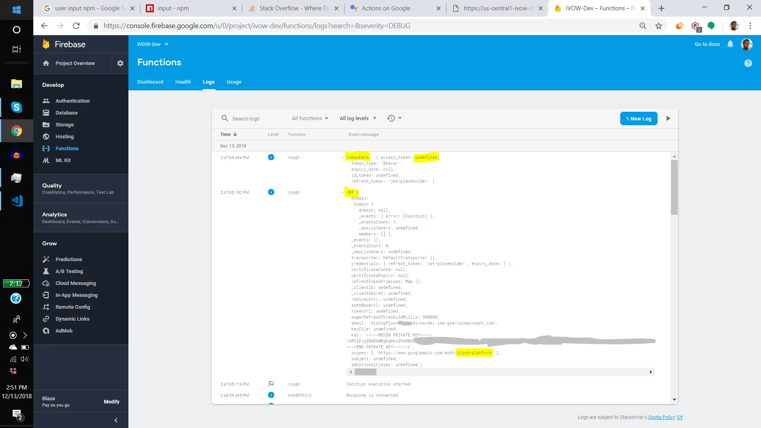The image size is (761, 428).
Task: Open ML Kit in sidebar
Action: point(63,160)
